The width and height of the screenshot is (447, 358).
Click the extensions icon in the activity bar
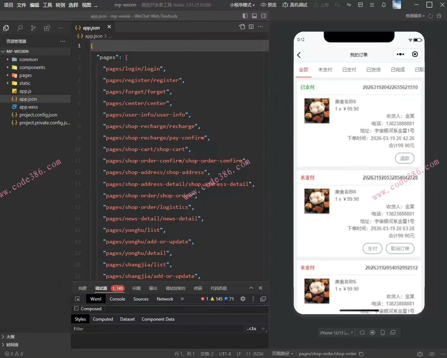47,28
